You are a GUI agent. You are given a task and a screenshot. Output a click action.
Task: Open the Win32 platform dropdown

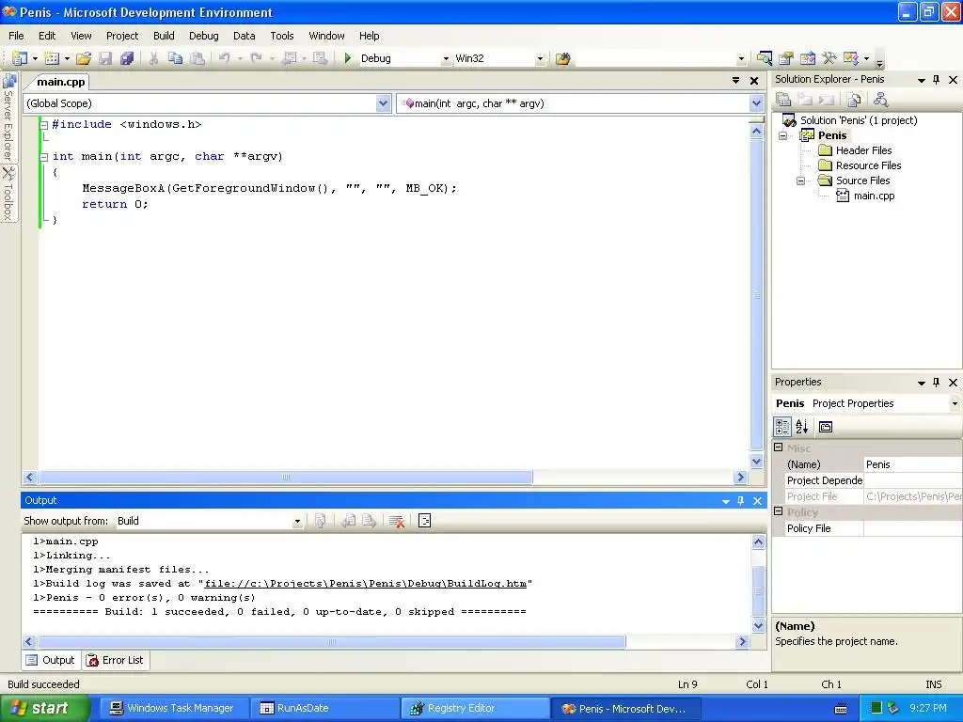[540, 58]
